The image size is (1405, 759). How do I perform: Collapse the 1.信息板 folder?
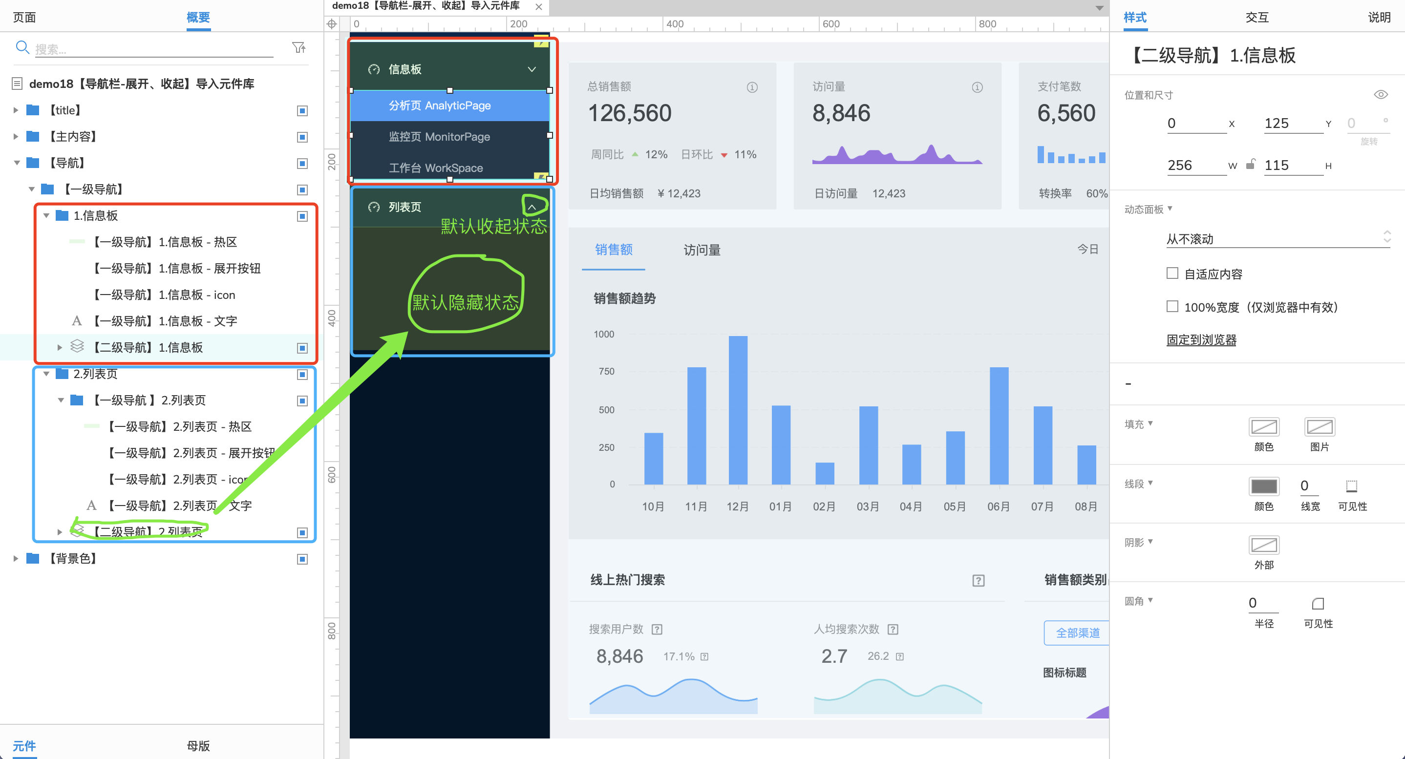[x=46, y=215]
